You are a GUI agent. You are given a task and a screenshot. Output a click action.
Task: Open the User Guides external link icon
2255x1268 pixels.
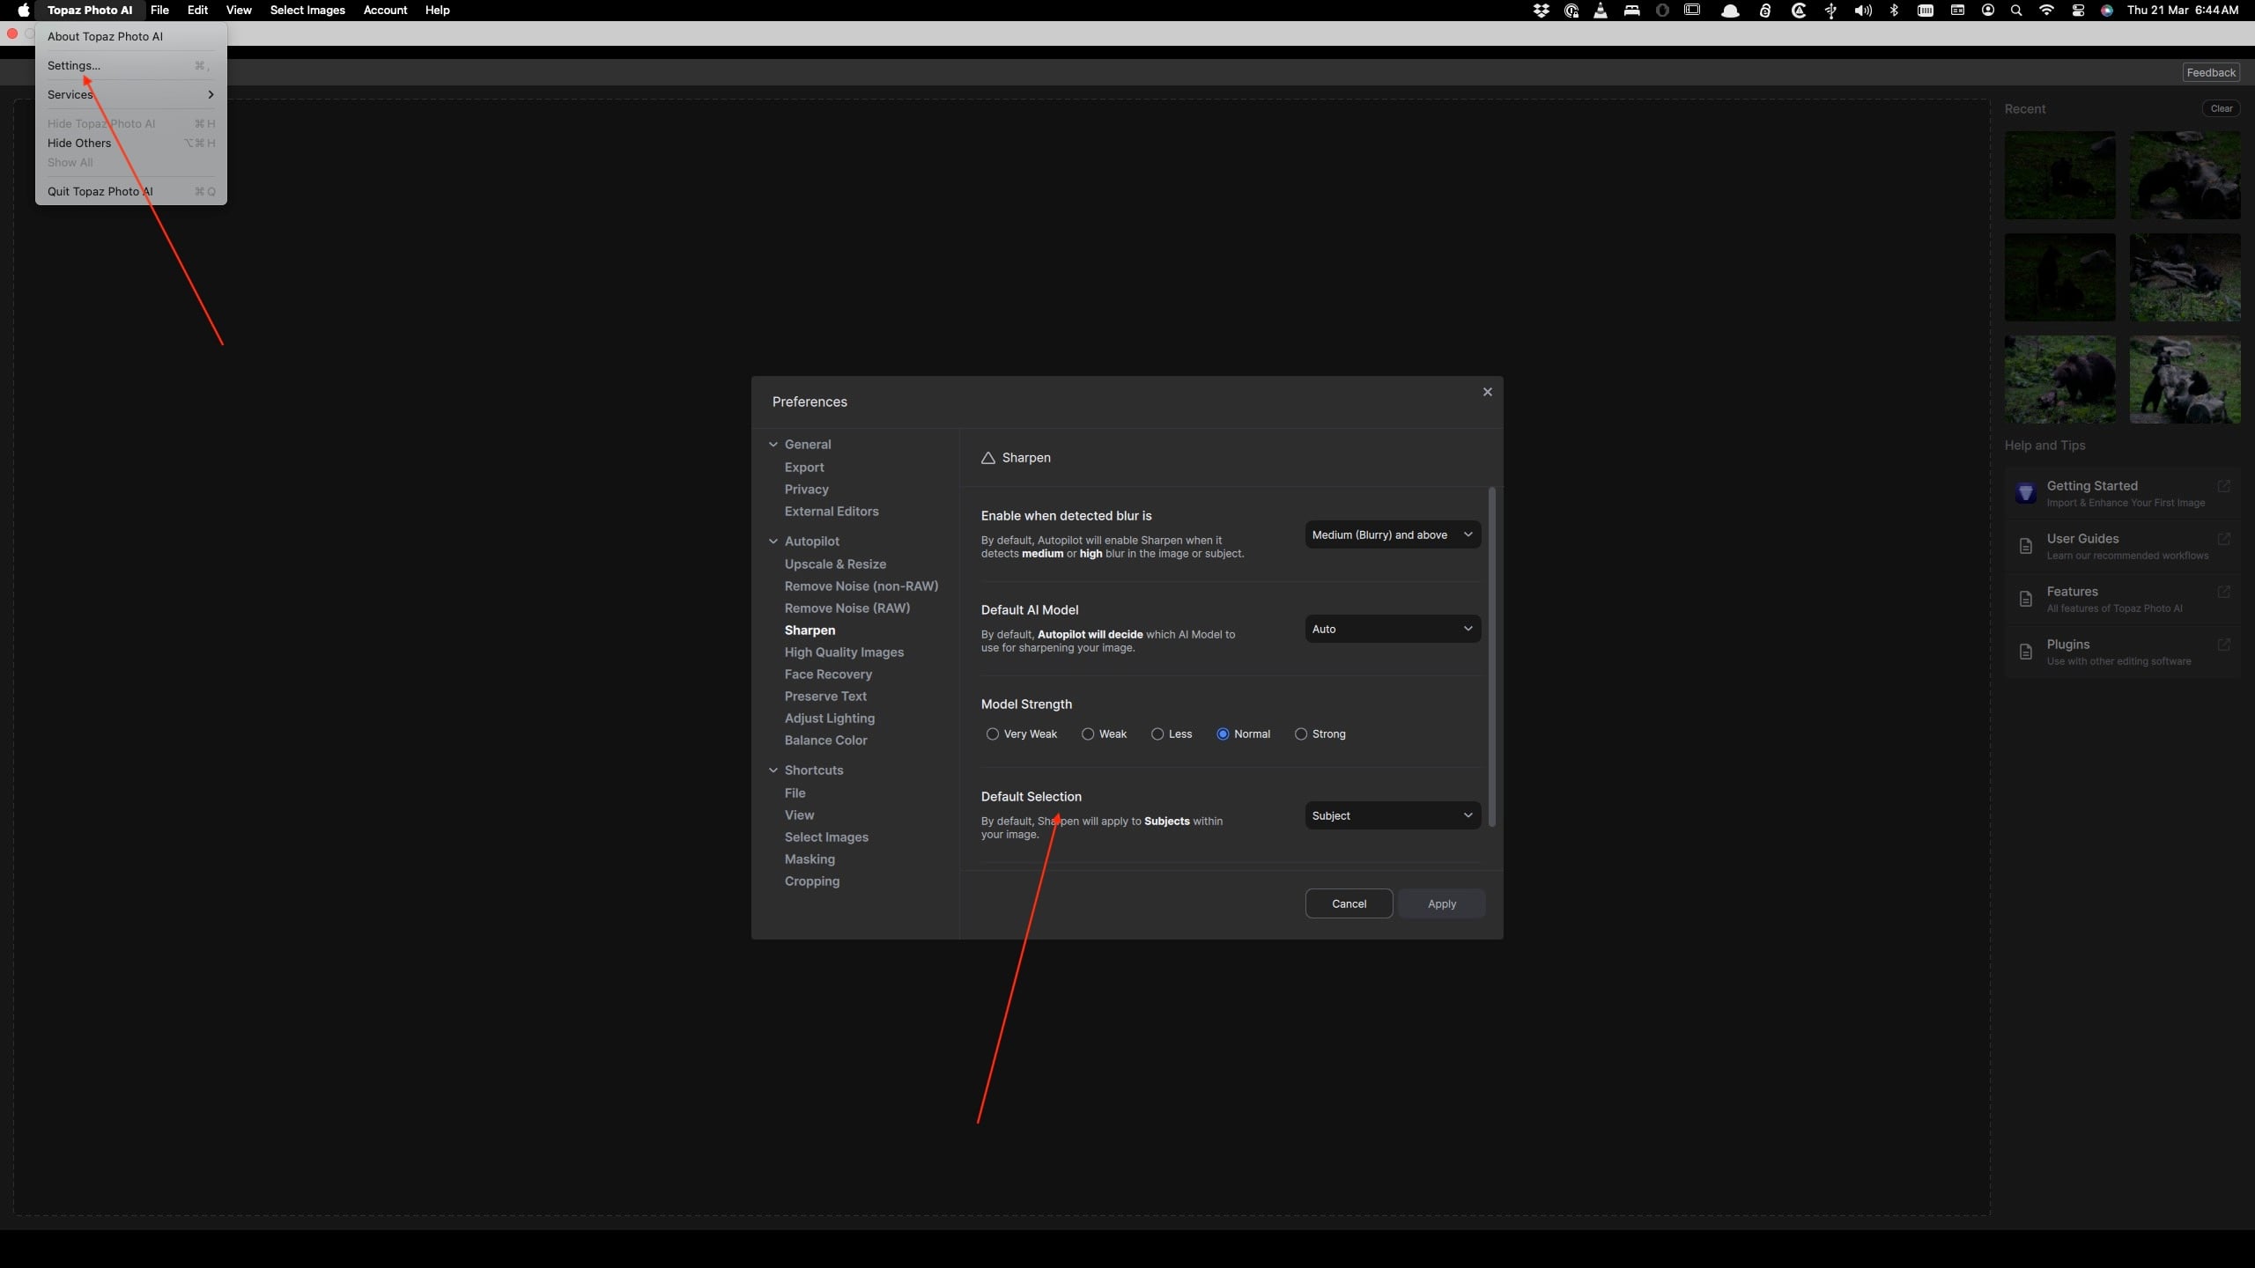point(2223,539)
